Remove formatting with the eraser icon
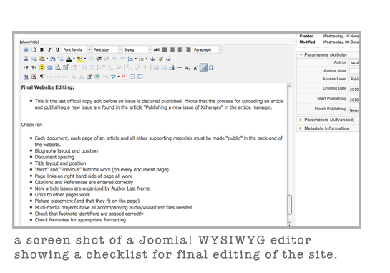This screenshot has height=273, width=390. pyautogui.click(x=168, y=59)
